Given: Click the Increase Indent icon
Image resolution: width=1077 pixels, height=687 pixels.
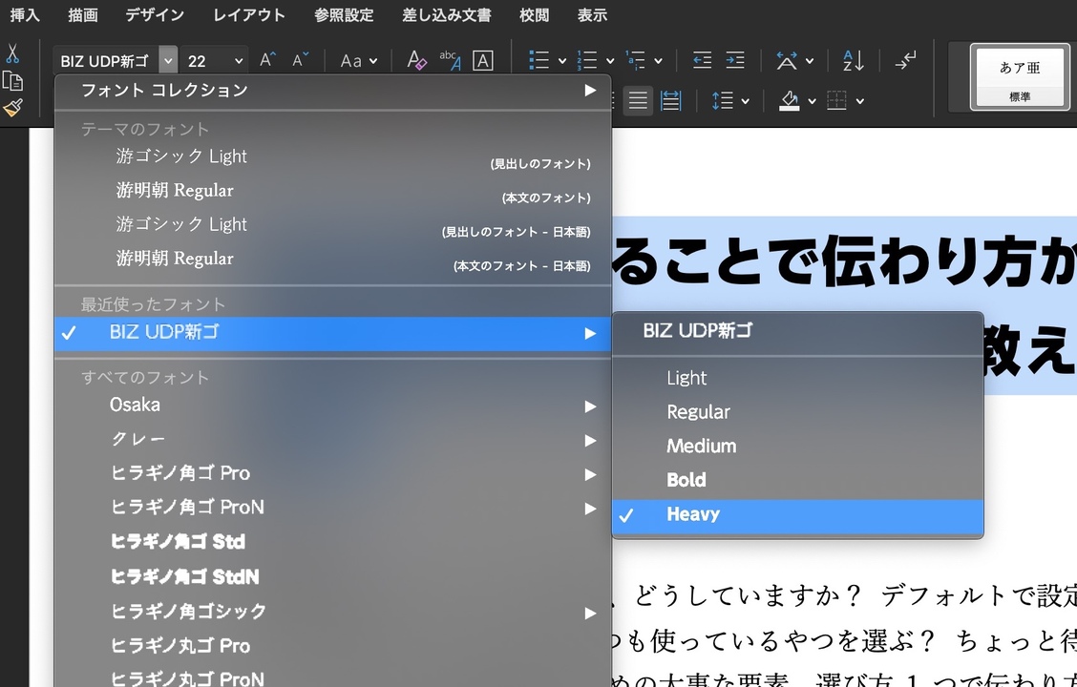Looking at the screenshot, I should (735, 60).
